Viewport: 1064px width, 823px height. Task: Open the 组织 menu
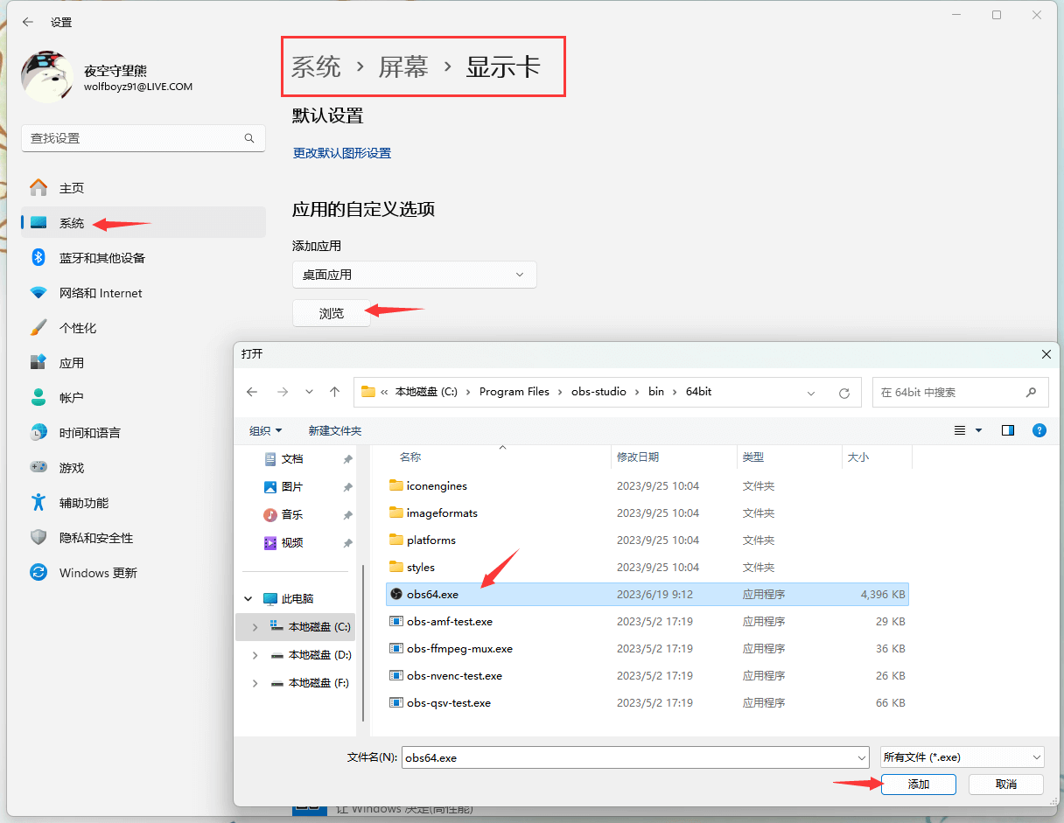266,430
